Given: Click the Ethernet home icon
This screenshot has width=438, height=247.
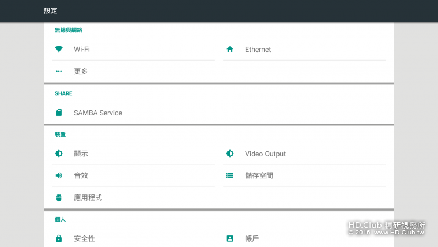Looking at the screenshot, I should (x=230, y=50).
